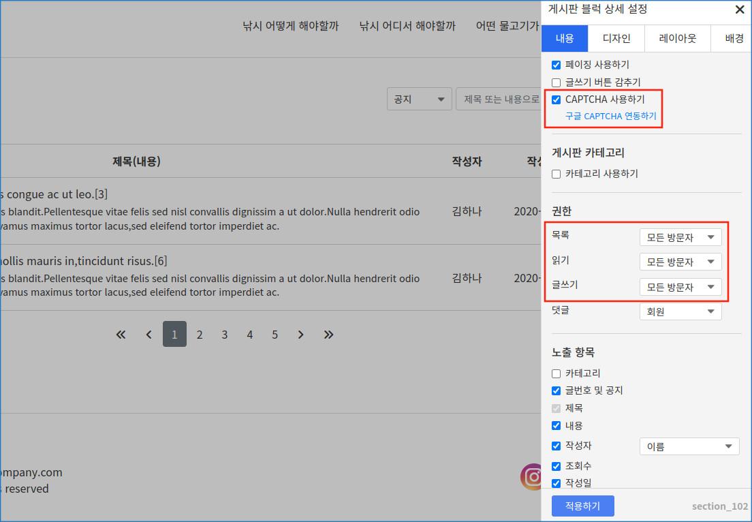
Task: Switch to the 디자인 tab
Action: (x=616, y=38)
